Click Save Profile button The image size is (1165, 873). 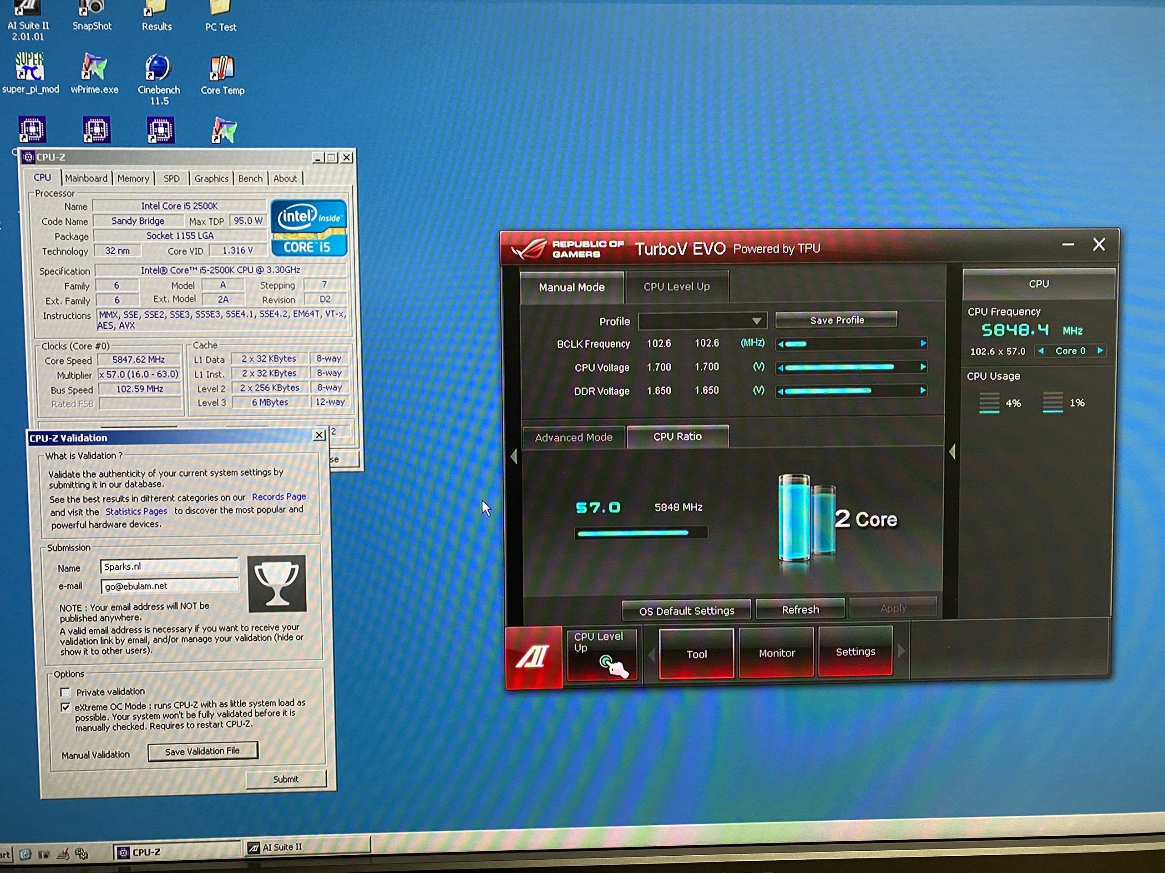tap(836, 320)
